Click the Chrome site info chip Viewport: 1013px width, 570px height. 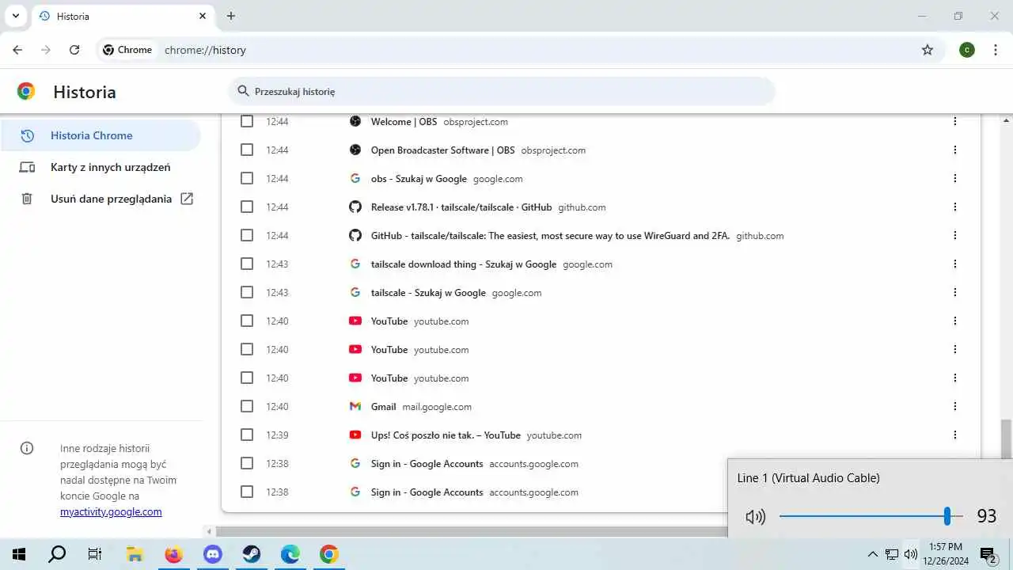[127, 50]
